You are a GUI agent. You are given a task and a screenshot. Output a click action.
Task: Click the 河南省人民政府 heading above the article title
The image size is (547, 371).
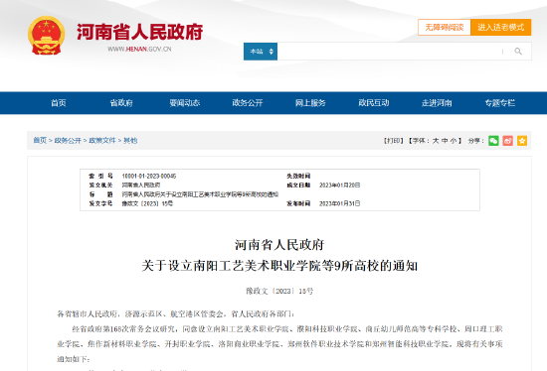(x=279, y=245)
